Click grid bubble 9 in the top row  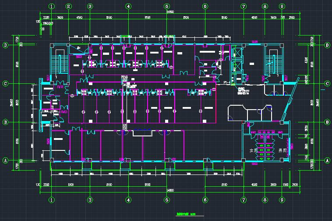(282, 7)
